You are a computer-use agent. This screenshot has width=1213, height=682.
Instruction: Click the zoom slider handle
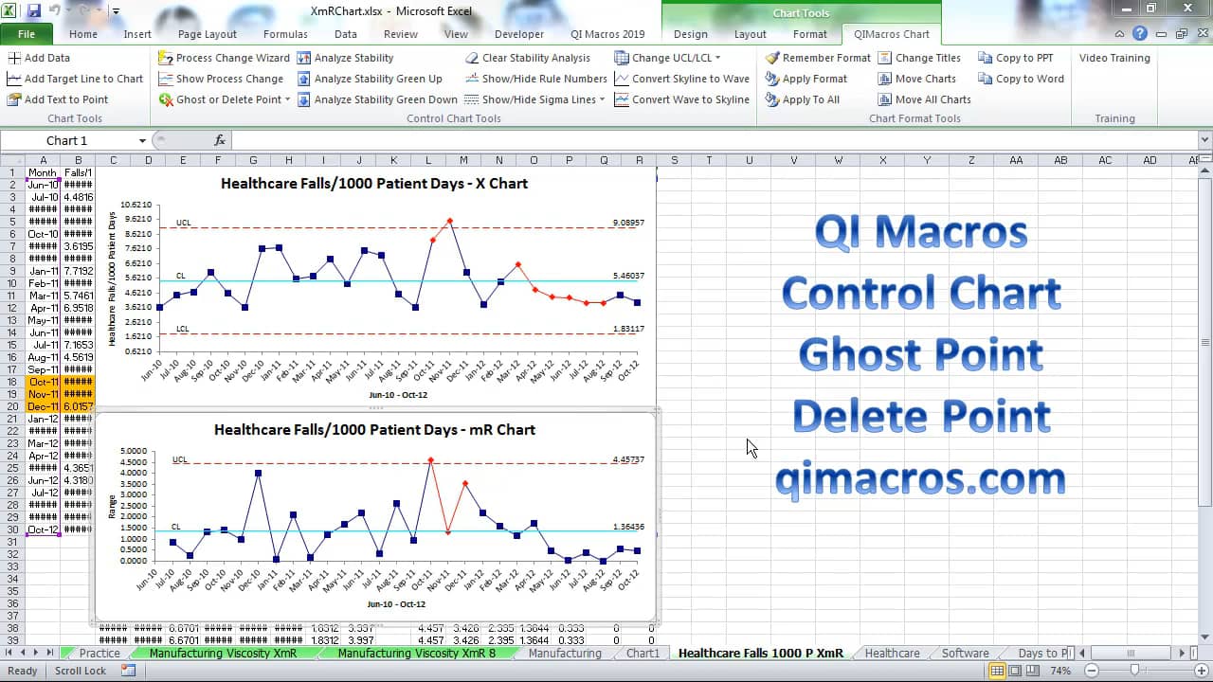[x=1133, y=671]
